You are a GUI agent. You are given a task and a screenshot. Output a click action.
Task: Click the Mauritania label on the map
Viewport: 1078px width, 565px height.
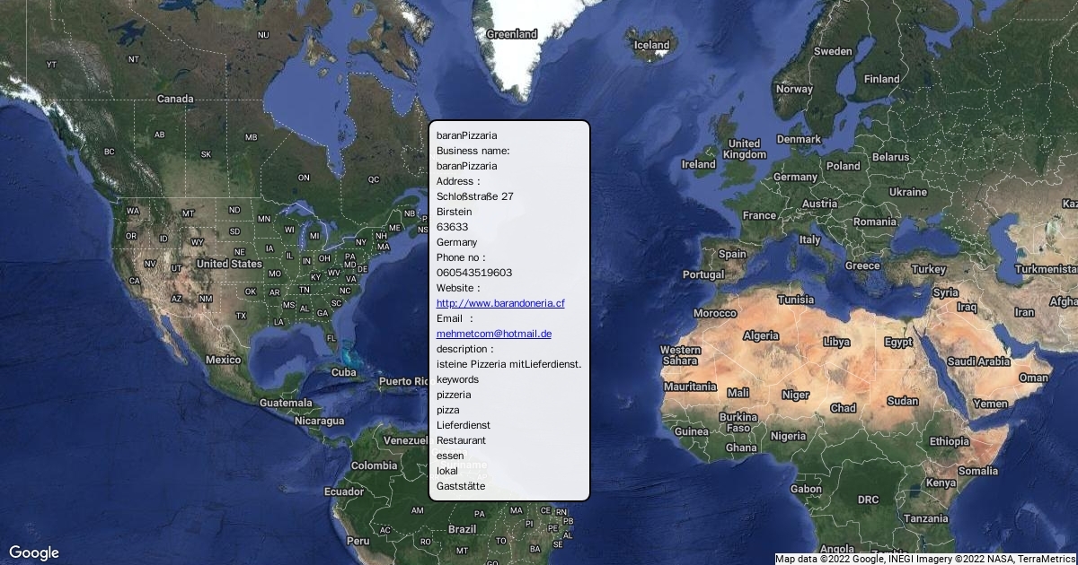coord(690,387)
